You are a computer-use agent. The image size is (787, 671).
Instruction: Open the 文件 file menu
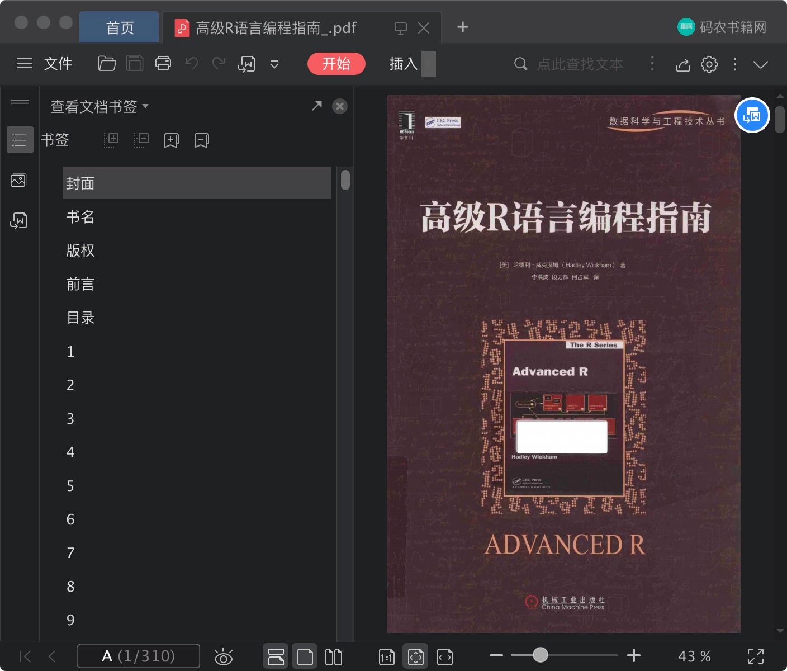pyautogui.click(x=58, y=64)
